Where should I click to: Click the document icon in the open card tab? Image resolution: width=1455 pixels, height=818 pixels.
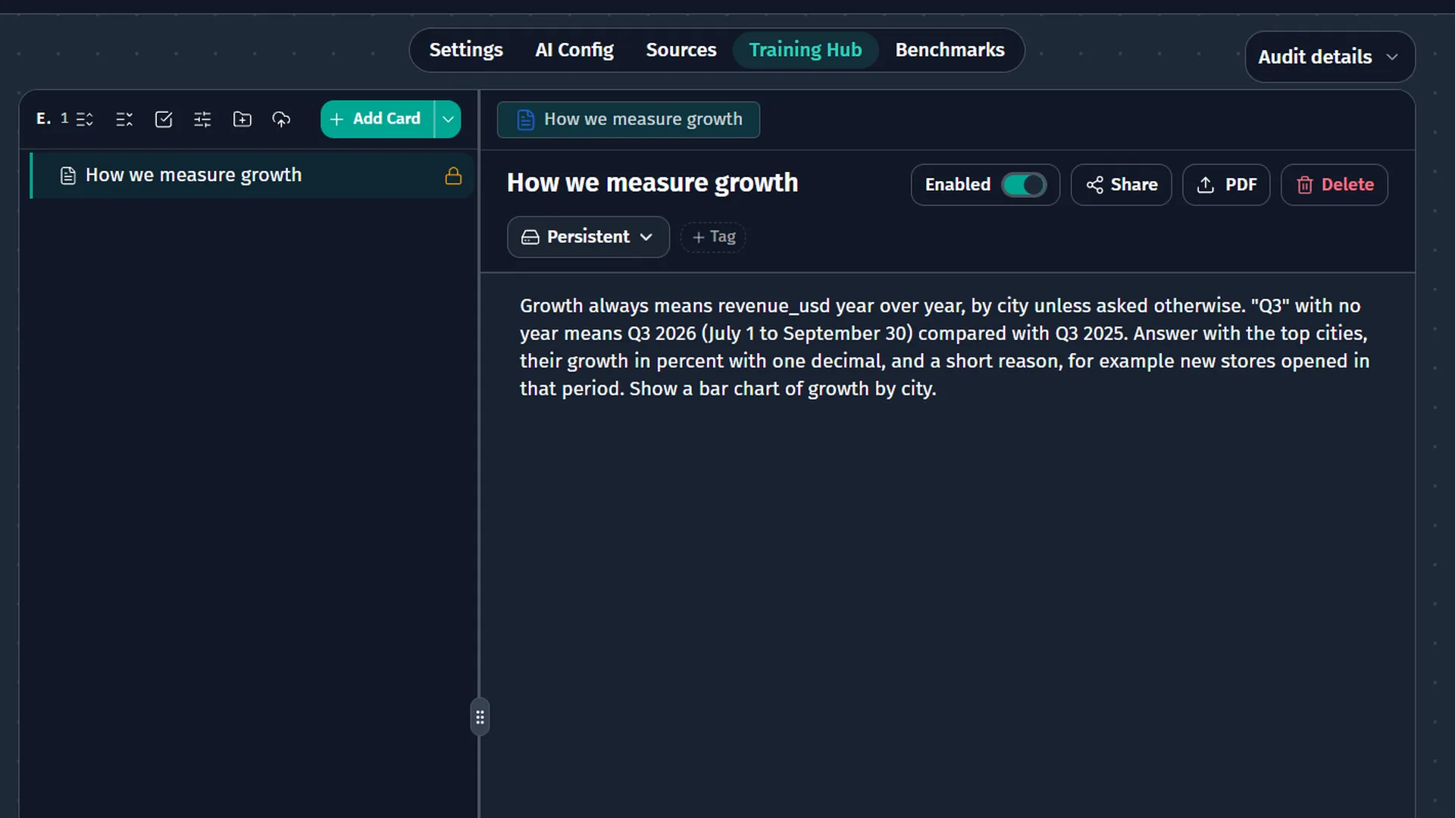[525, 120]
